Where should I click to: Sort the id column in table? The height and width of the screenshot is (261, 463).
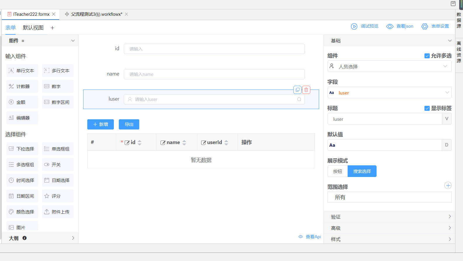(x=140, y=143)
